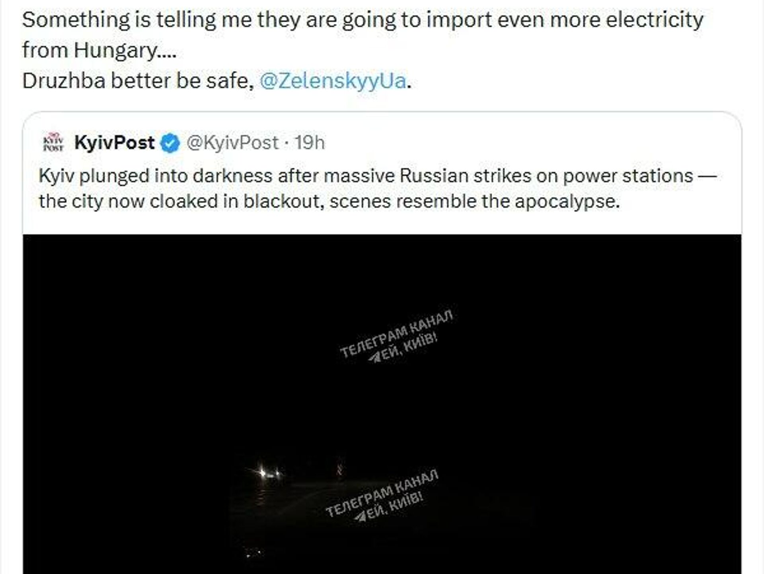Click the 'city now cloaked in blackout' line
The image size is (764, 574).
(329, 201)
